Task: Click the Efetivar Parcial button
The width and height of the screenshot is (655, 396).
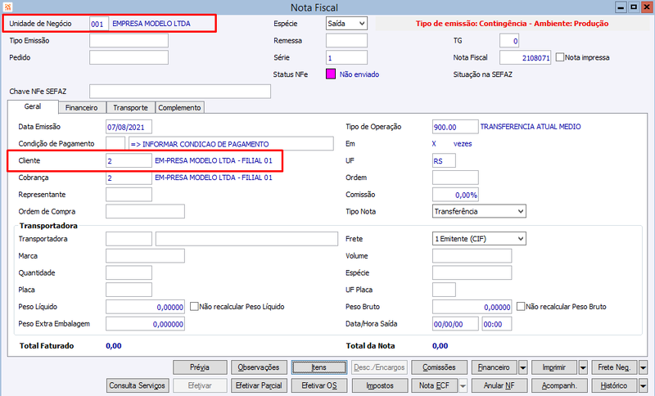Action: [x=259, y=385]
